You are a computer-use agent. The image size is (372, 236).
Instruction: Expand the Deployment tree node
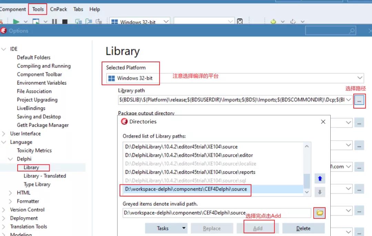point(3,218)
